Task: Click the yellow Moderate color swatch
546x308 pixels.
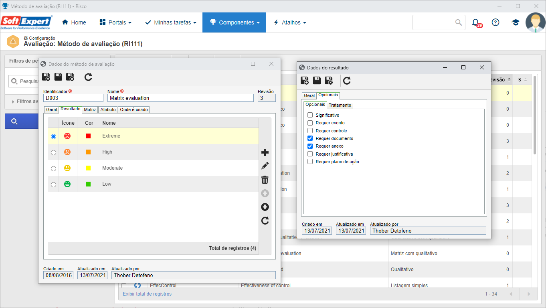Action: coord(88,168)
